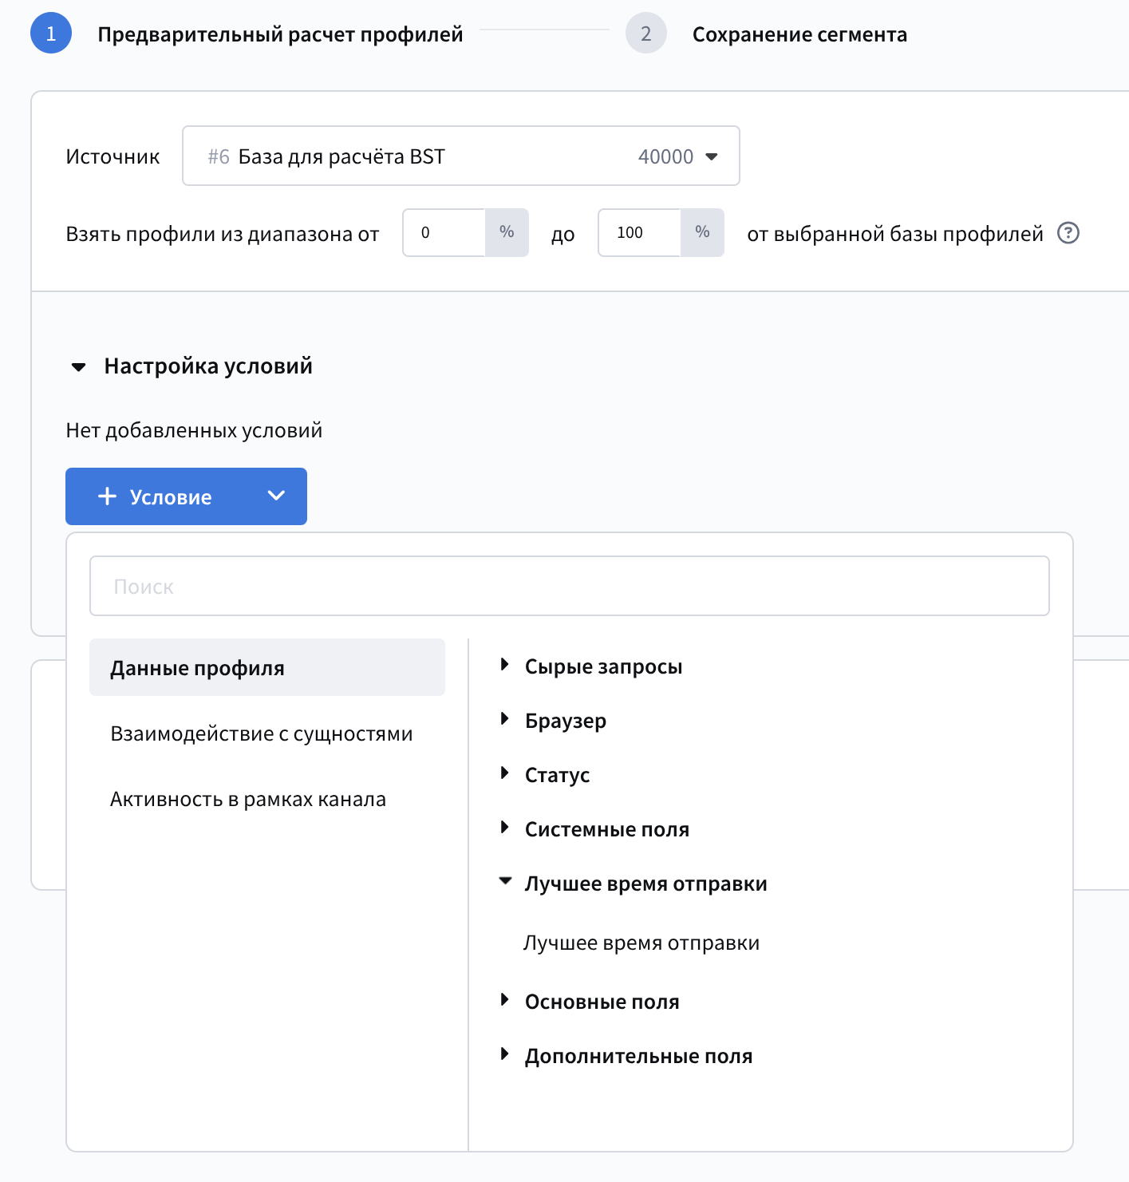Click the help question mark icon

point(1068,233)
